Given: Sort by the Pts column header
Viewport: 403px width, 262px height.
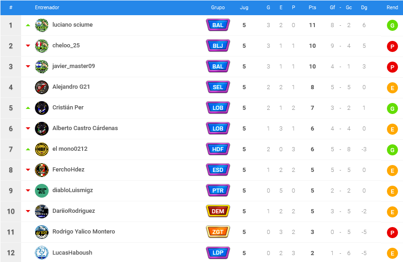Looking at the screenshot, I should pos(312,7).
